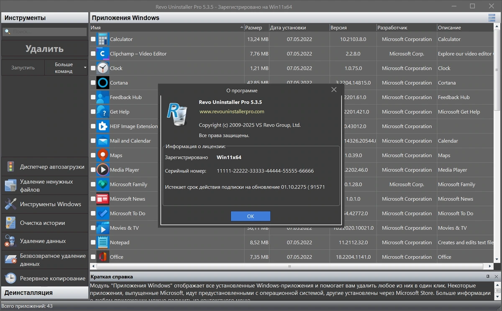Click the Windows Tools wrench icon

coord(10,204)
